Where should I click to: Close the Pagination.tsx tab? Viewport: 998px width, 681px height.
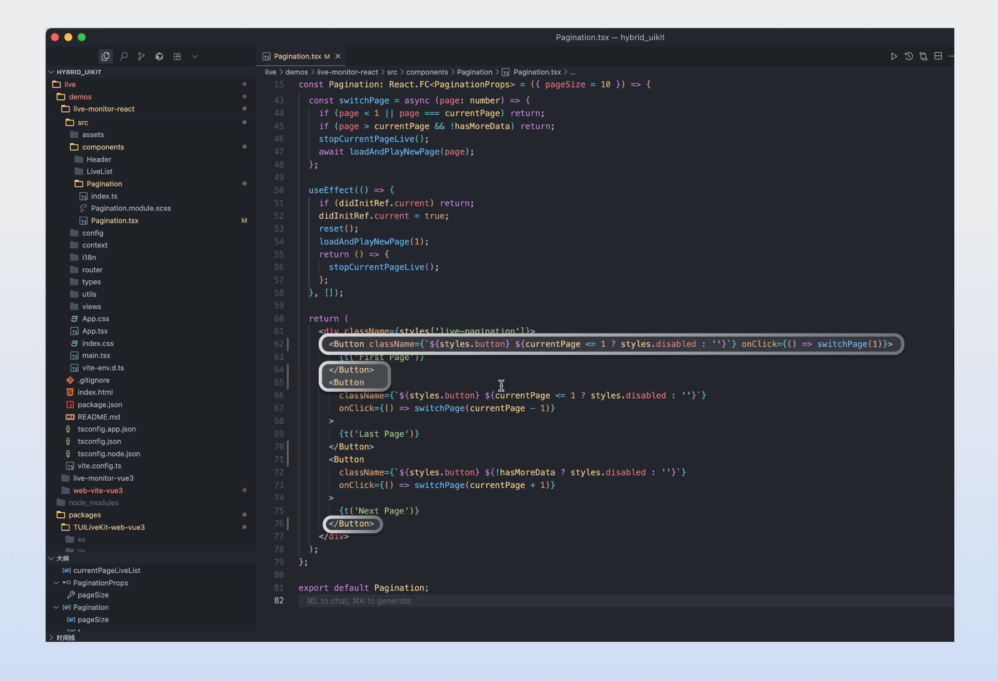[338, 56]
